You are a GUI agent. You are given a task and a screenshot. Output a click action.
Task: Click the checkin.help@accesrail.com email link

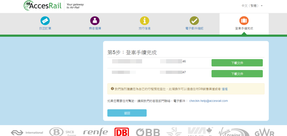(209, 101)
